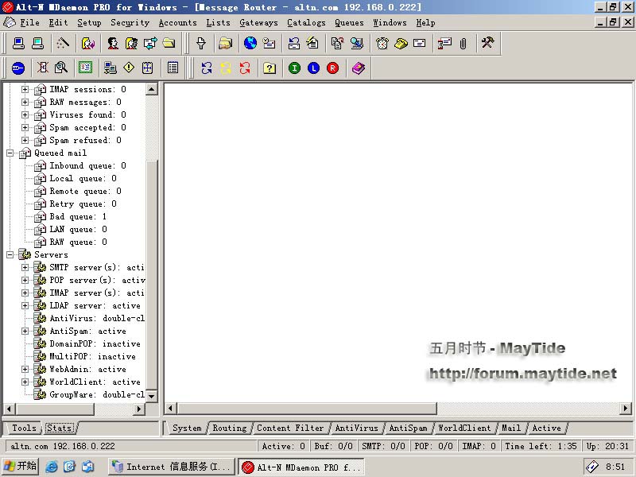Click the yellow question mark help icon
Viewport: 636px width, 477px height.
[270, 68]
